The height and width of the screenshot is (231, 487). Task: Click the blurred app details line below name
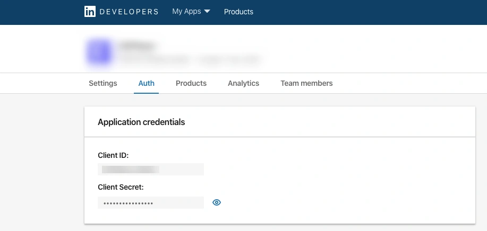click(190, 60)
